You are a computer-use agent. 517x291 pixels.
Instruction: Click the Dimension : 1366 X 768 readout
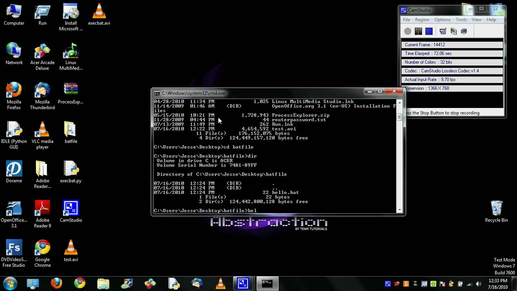pos(452,88)
